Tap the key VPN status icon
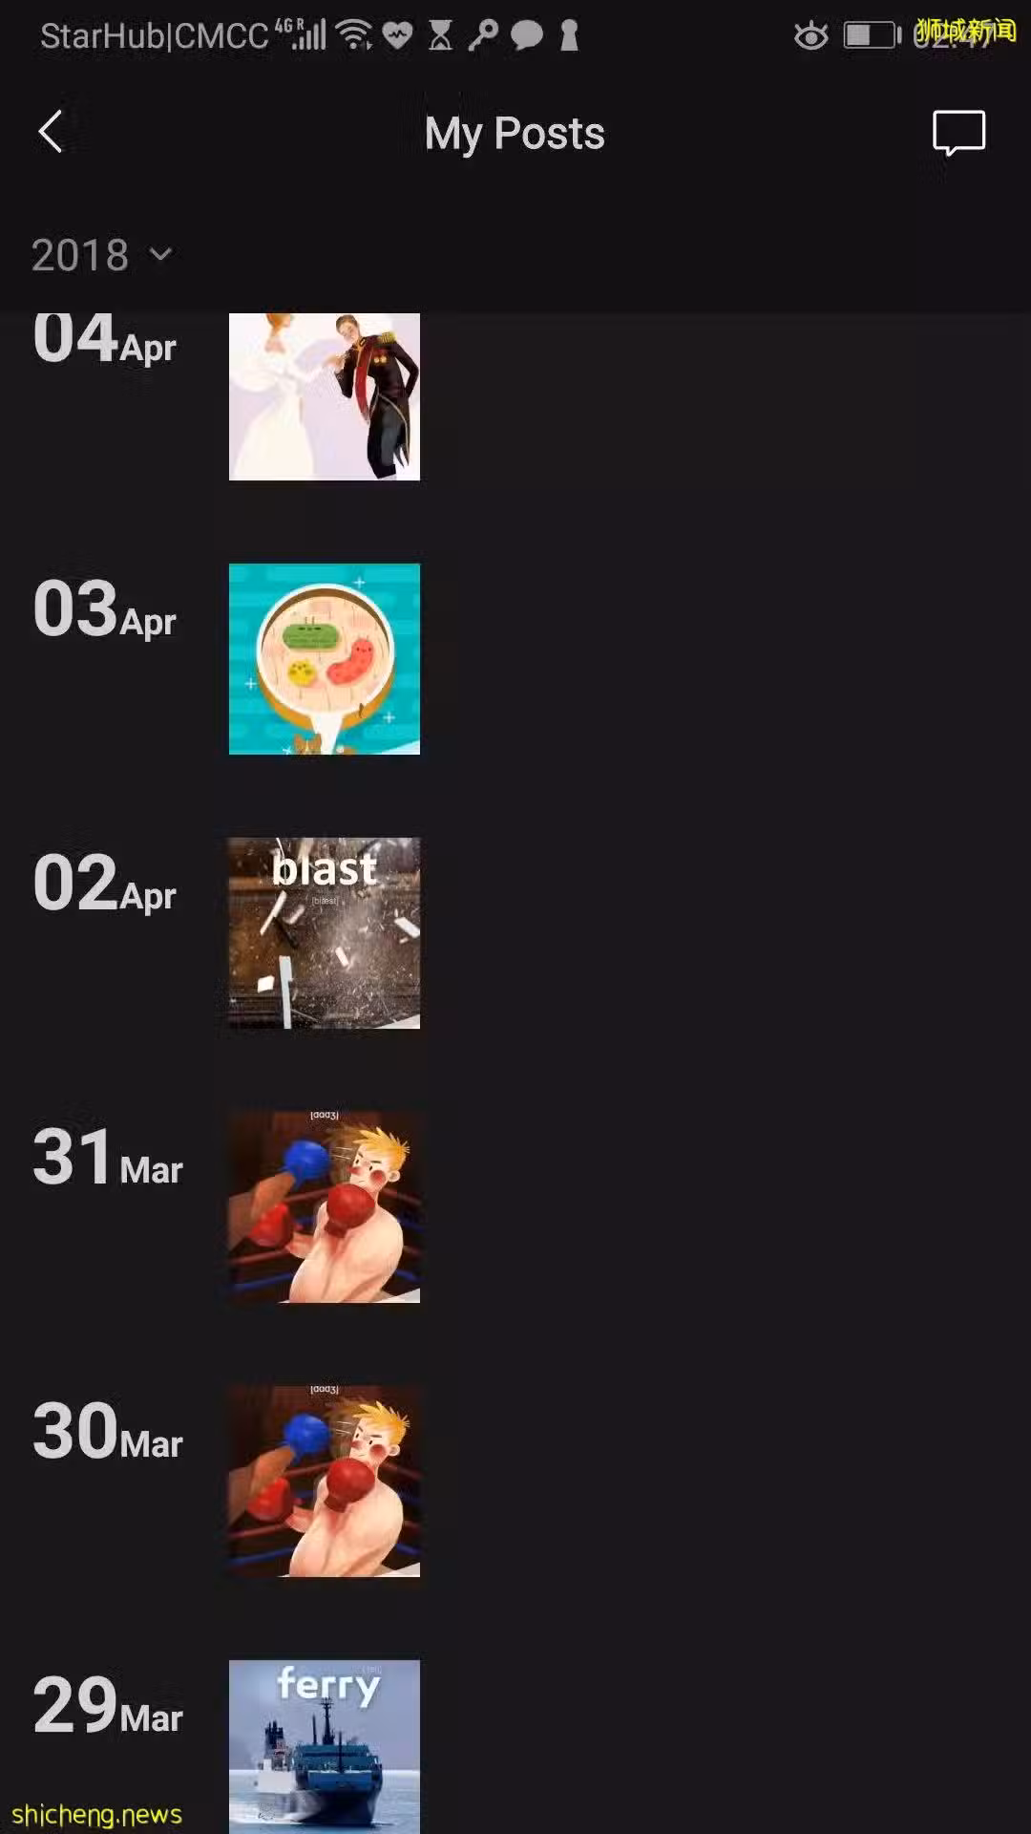This screenshot has width=1031, height=1834. [482, 35]
